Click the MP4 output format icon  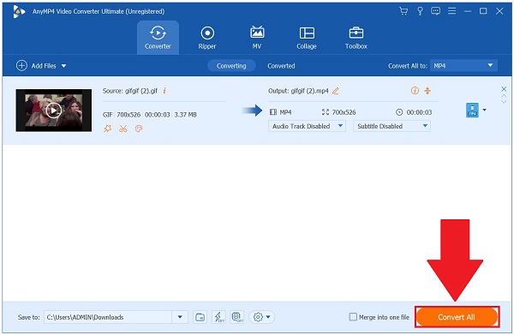(x=472, y=111)
